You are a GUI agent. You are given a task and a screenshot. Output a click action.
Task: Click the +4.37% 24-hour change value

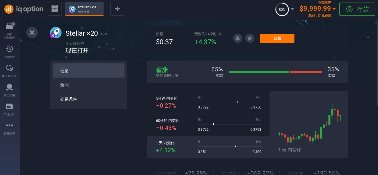[x=205, y=42]
